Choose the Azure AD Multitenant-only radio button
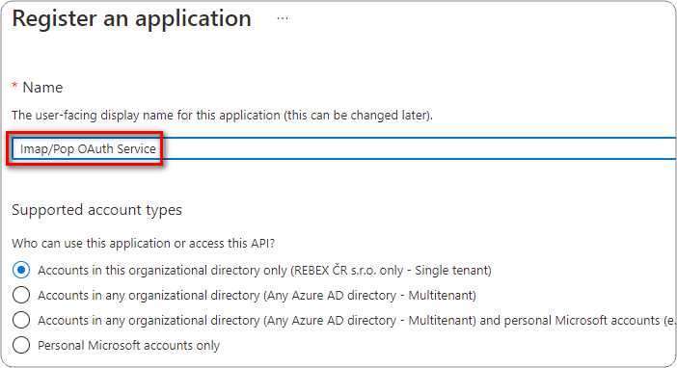Screen dimensions: 677x368 pos(21,295)
